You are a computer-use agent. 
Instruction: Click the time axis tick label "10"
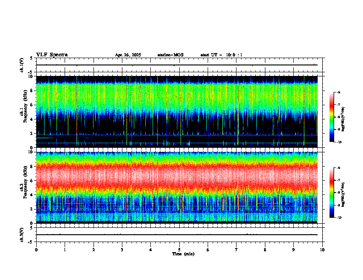[x=322, y=250]
